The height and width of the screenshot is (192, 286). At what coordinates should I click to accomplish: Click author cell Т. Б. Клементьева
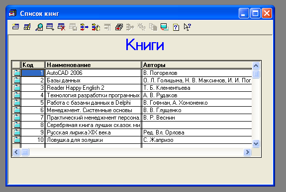click(x=197, y=88)
